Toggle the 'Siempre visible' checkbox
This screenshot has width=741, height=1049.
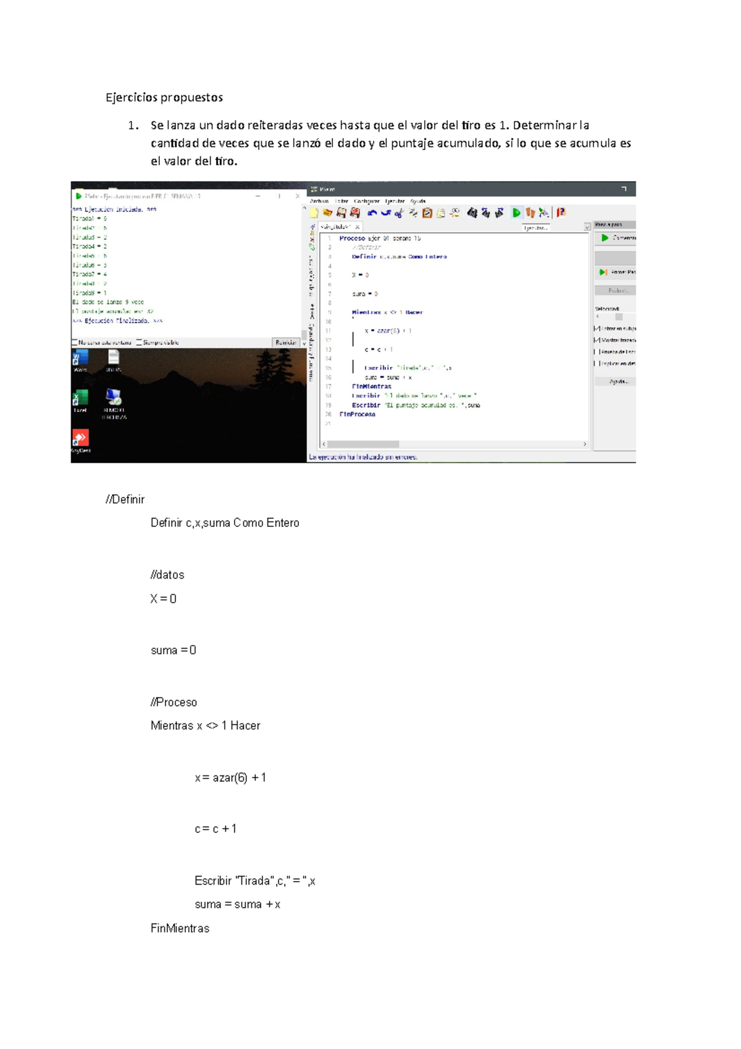tap(139, 342)
